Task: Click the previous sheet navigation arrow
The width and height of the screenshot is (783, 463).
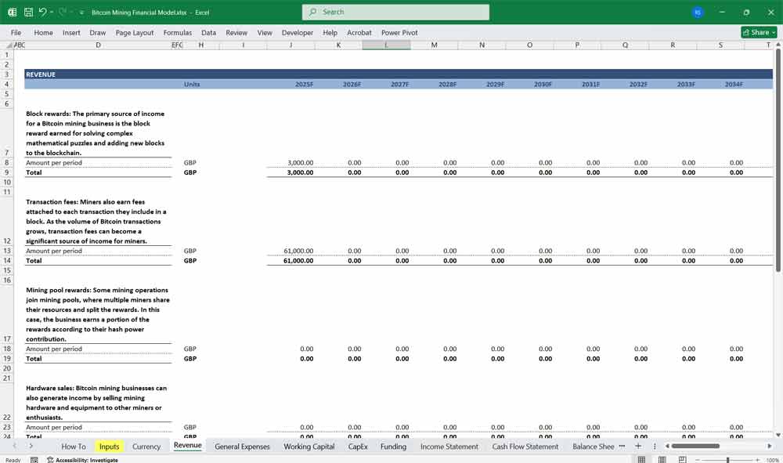Action: pos(14,446)
